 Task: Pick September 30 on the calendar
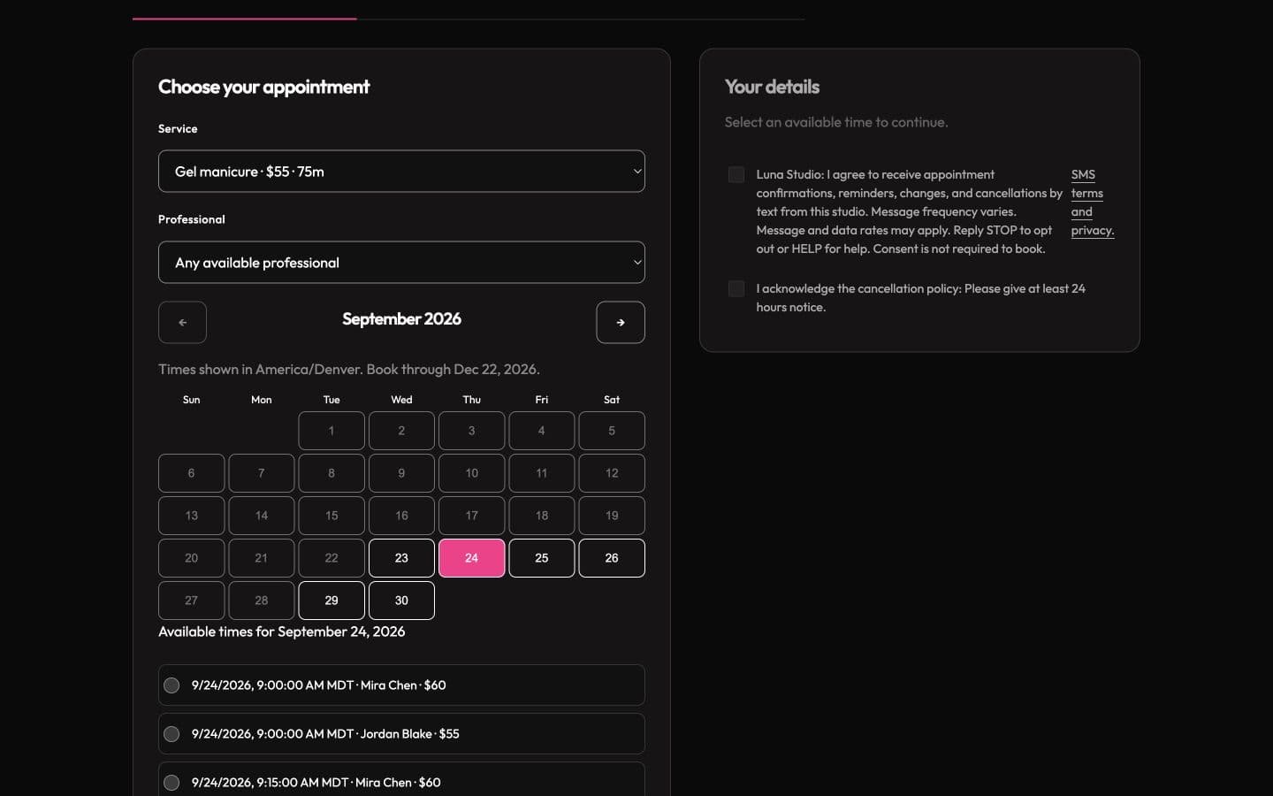tap(401, 601)
